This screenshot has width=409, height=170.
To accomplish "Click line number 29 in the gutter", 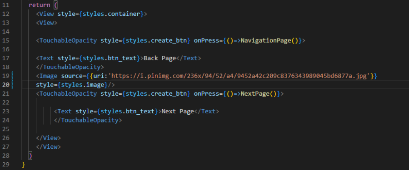I will coord(5,165).
